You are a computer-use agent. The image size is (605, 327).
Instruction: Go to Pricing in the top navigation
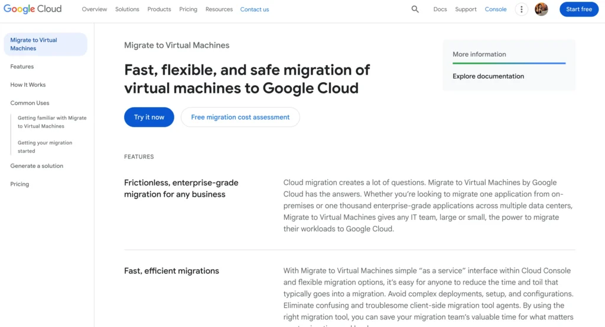coord(188,9)
